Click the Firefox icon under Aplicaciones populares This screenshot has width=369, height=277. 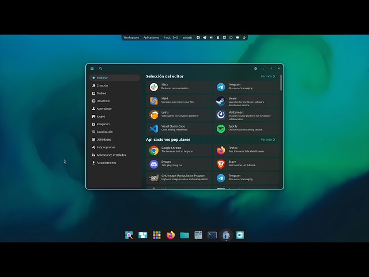tap(221, 150)
